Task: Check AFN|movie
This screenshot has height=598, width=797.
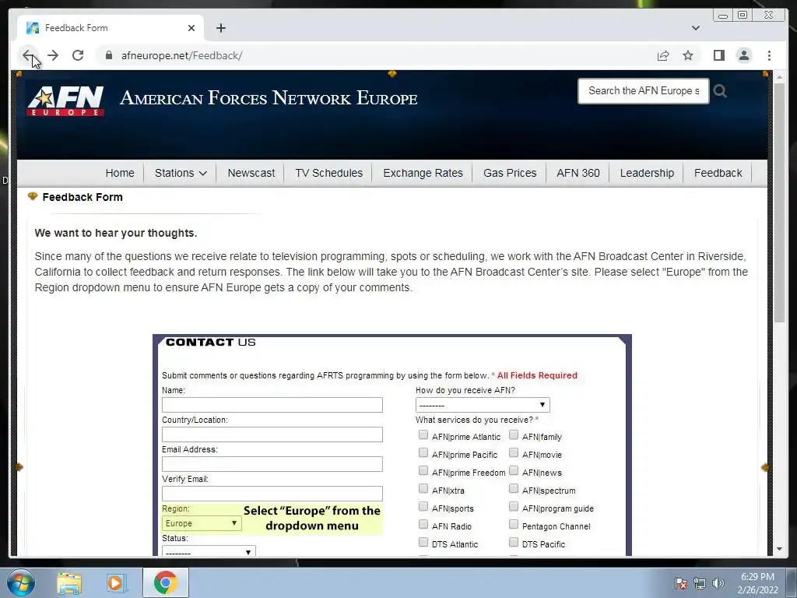Action: coord(514,452)
